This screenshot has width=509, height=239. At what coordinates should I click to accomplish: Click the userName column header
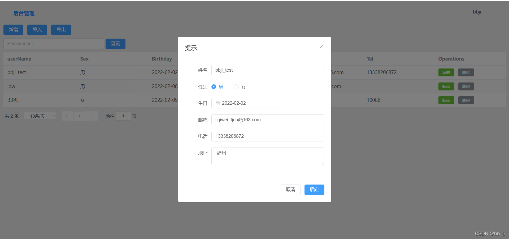pos(19,59)
